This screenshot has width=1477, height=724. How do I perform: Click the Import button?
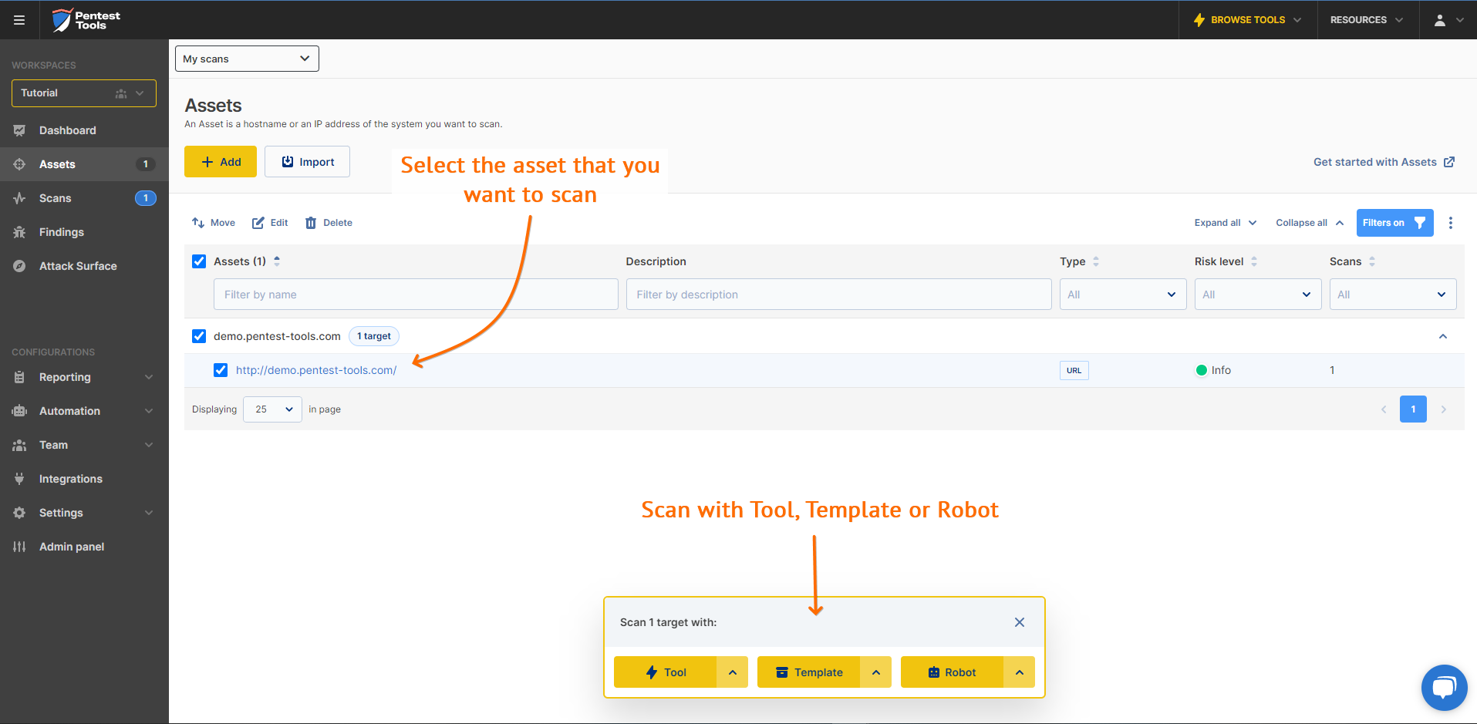(307, 162)
